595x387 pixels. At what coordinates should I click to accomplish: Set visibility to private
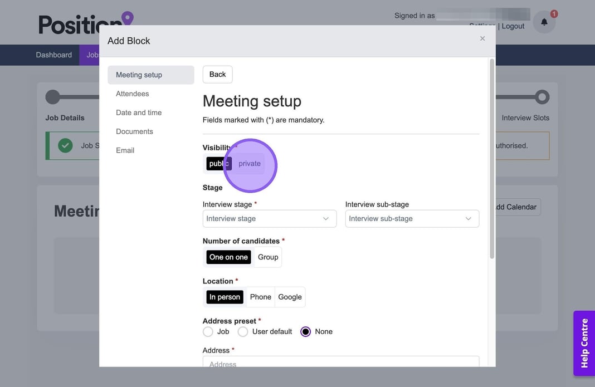pos(249,164)
